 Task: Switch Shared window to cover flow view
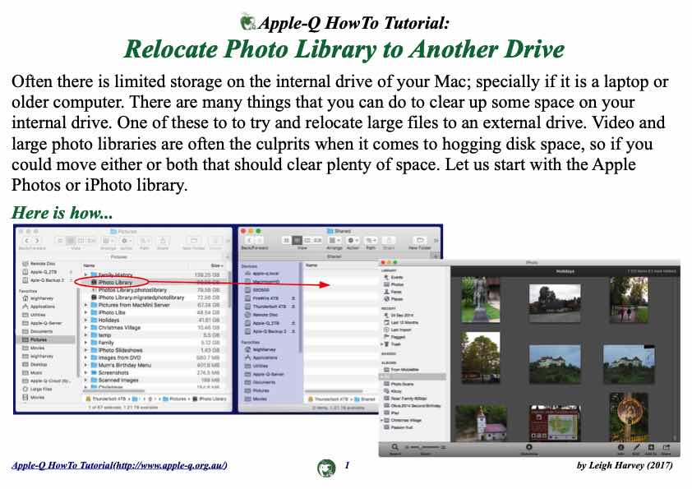click(317, 240)
